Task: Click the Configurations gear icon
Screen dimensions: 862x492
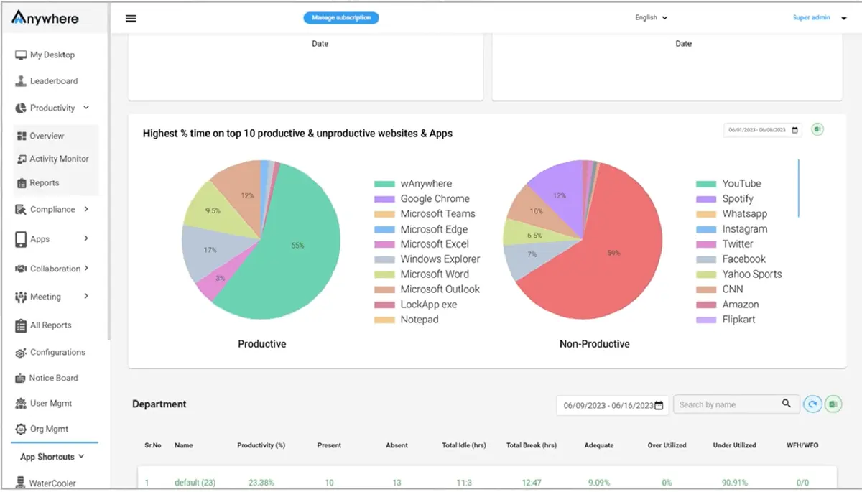Action: [21, 353]
